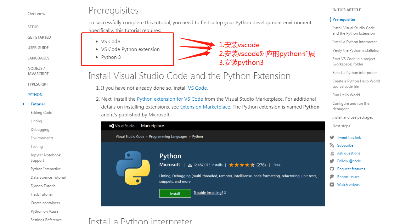Open Python on Azure in sidebar
This screenshot has width=417, height=224.
point(44,211)
